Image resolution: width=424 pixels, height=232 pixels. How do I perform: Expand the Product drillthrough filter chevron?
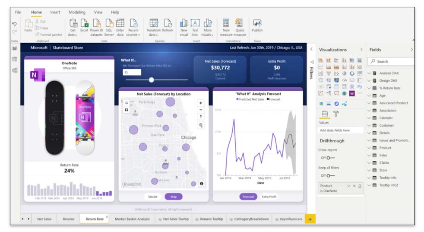point(348,186)
